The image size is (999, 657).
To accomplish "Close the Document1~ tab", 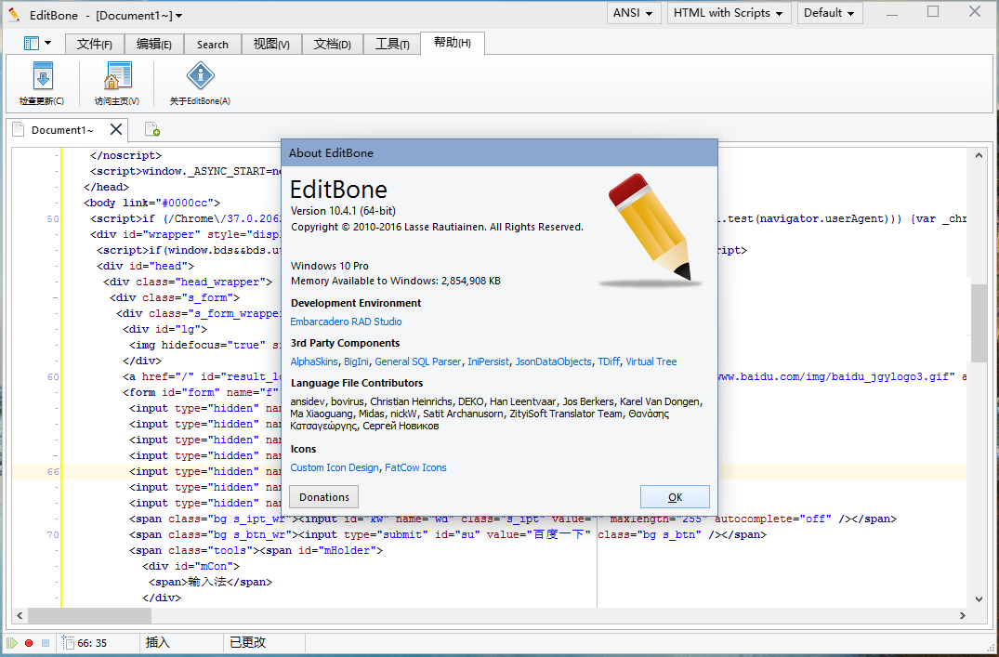I will coord(116,129).
